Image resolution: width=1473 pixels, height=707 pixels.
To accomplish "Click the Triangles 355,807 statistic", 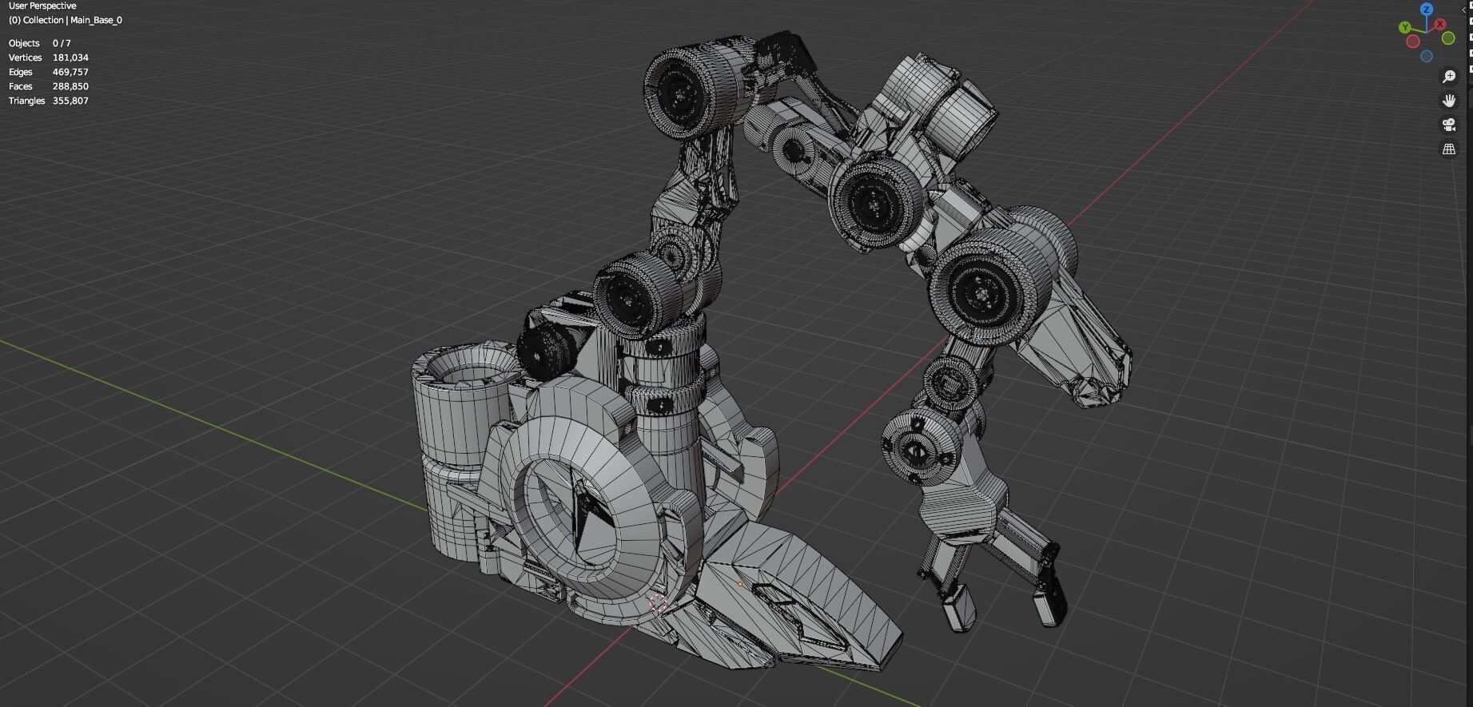I will point(49,101).
